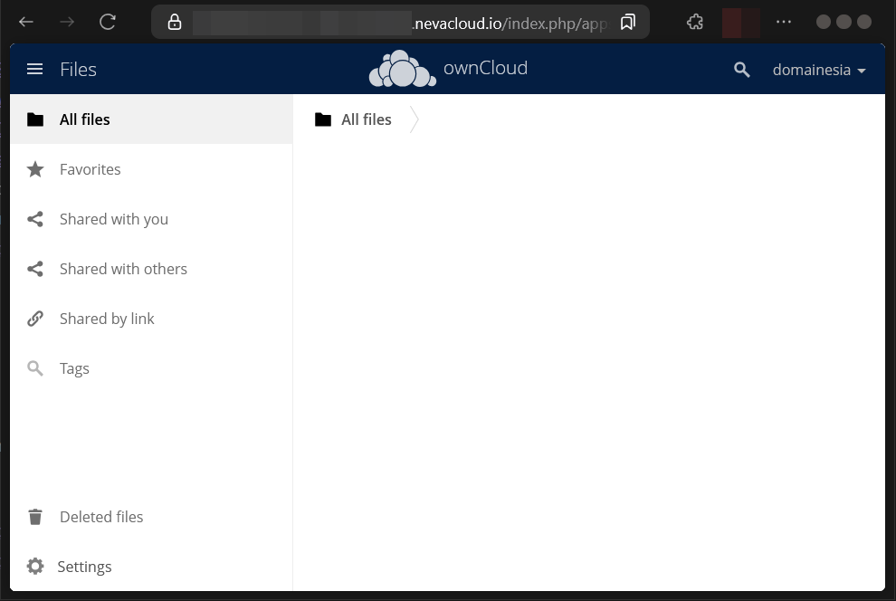Screen dimensions: 896x601
Task: Click the padlock site info icon
Action: [x=175, y=23]
